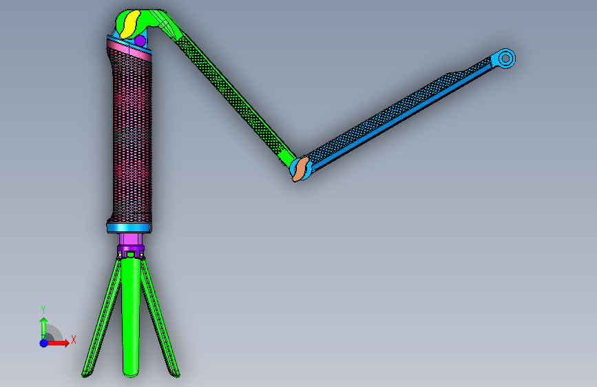Screen dimensions: 597x387
Task: Select the right green tripod leg
Action: coord(160,318)
